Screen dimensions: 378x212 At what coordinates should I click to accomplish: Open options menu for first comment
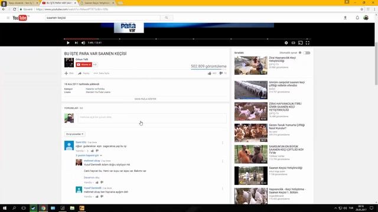(x=222, y=143)
